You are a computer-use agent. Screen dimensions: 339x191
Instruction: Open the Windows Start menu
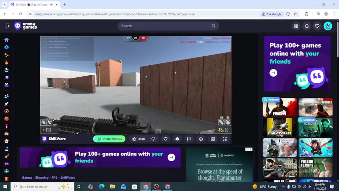pos(5,187)
